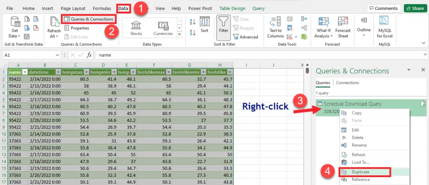Click the Forecast Sheet icon
The image size is (429, 185).
pos(343,27)
